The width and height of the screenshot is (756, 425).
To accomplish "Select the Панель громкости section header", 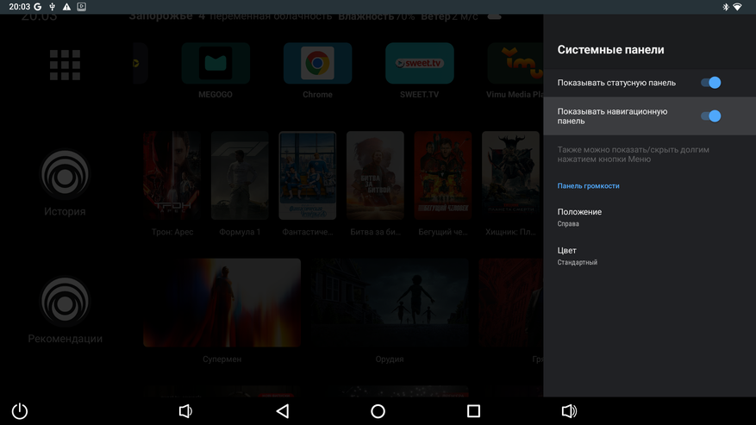I will pos(588,185).
